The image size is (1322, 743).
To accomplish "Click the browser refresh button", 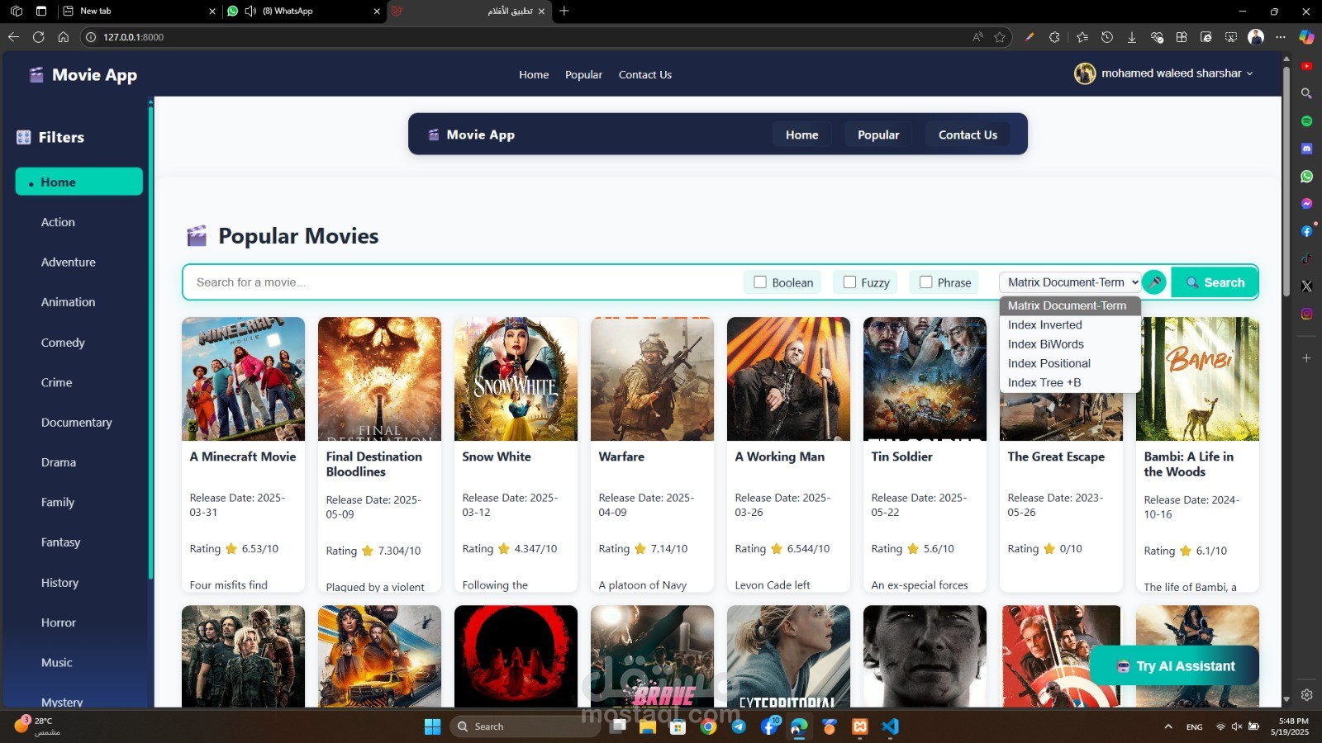I will (x=38, y=37).
